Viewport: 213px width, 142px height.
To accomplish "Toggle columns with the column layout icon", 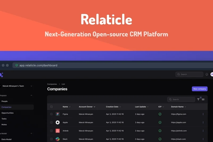I will [x=203, y=99].
